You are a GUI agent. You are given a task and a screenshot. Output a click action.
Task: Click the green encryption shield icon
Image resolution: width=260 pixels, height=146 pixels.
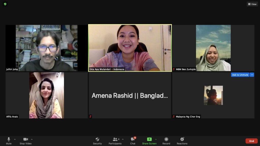(x=5, y=4)
